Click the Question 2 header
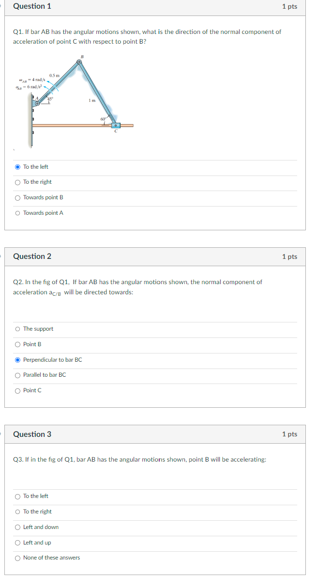The height and width of the screenshot is (577, 317). coord(32,256)
